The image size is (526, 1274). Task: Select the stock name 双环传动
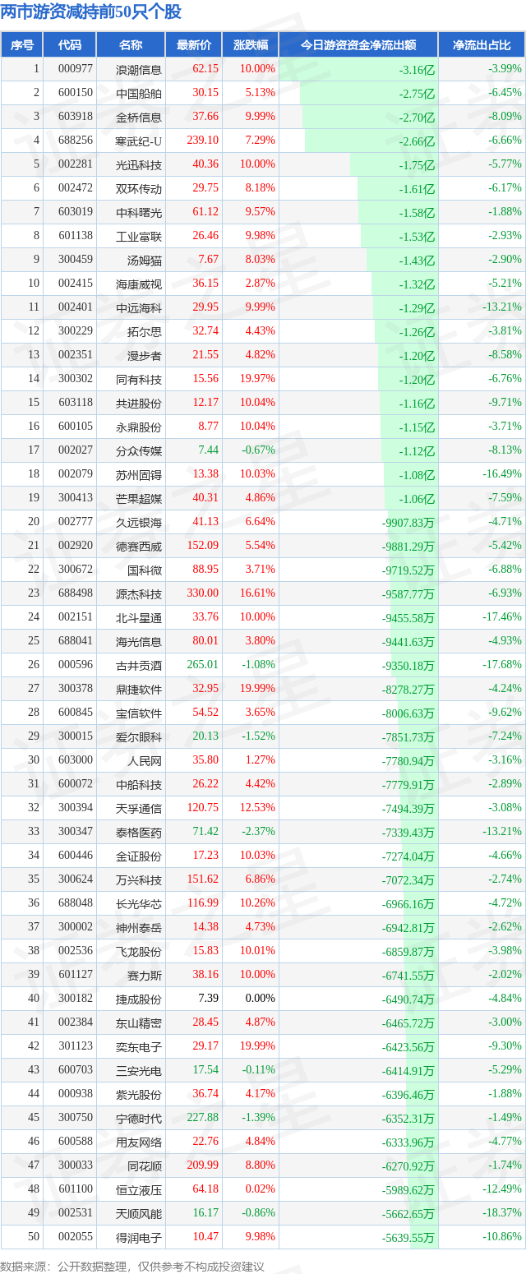click(x=139, y=189)
